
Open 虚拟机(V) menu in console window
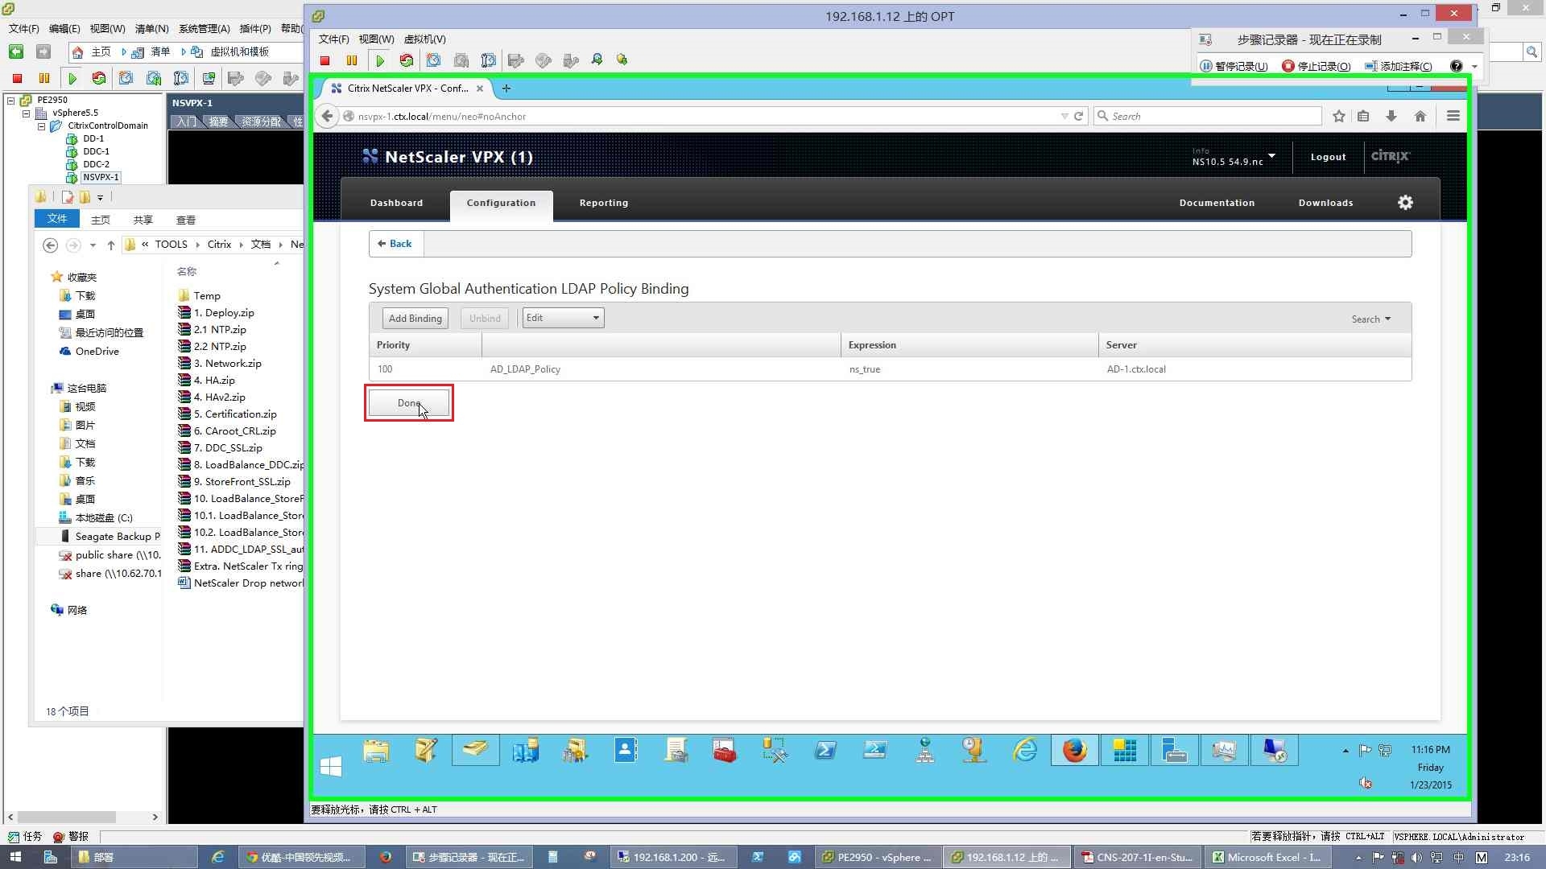(x=425, y=39)
